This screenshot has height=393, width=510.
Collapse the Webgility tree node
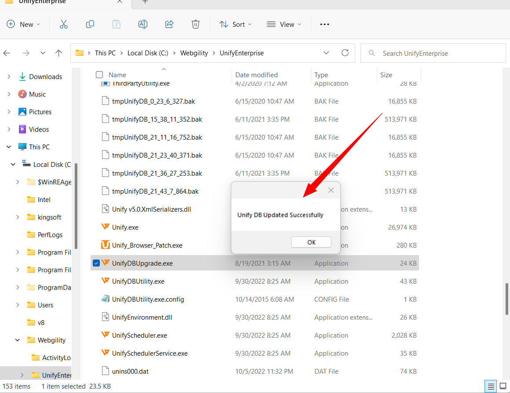click(x=18, y=340)
